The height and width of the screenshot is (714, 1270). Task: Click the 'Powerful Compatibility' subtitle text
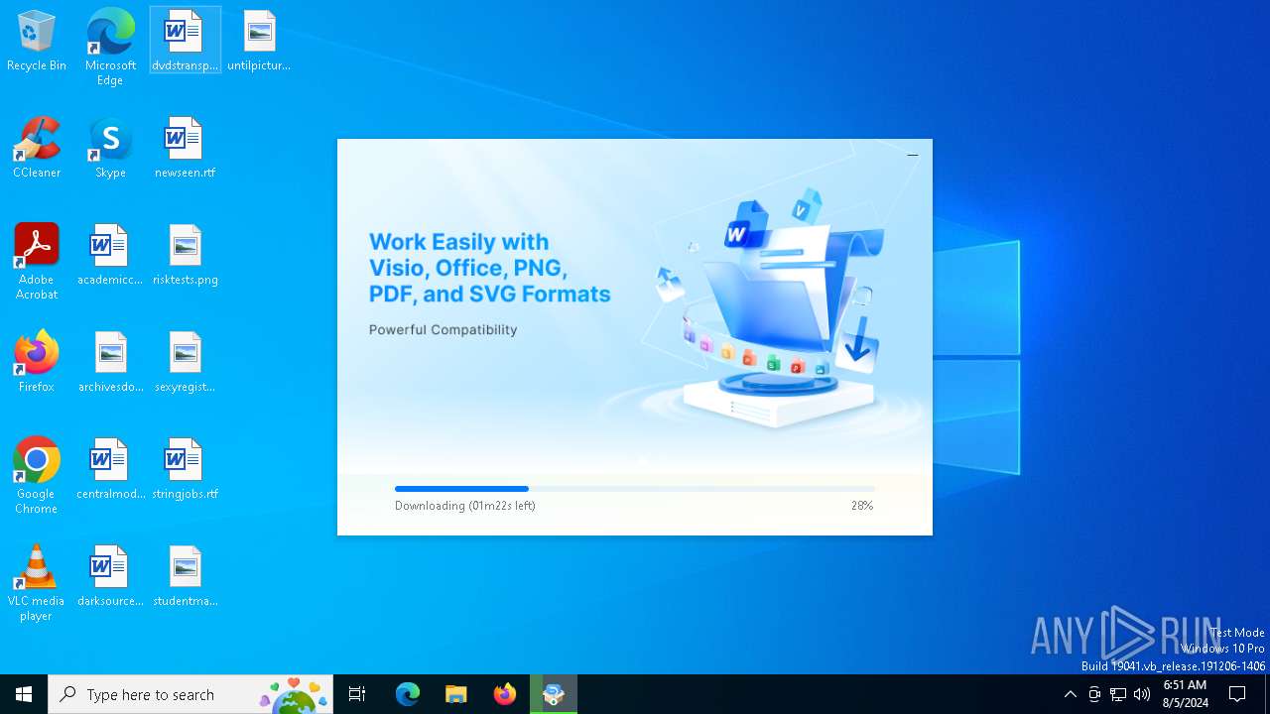point(444,329)
